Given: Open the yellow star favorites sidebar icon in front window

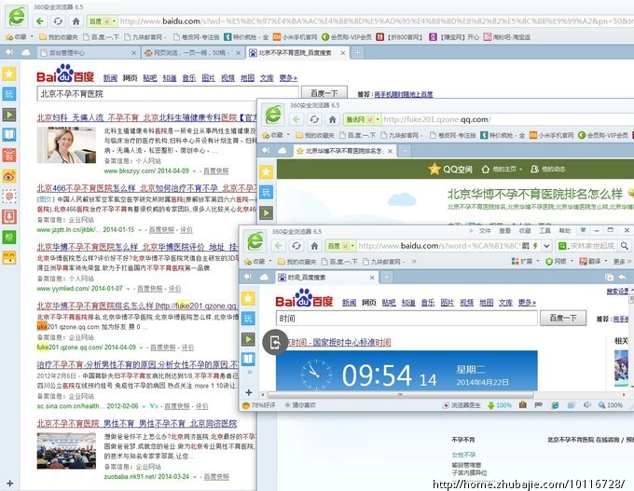Looking at the screenshot, I should point(248,299).
